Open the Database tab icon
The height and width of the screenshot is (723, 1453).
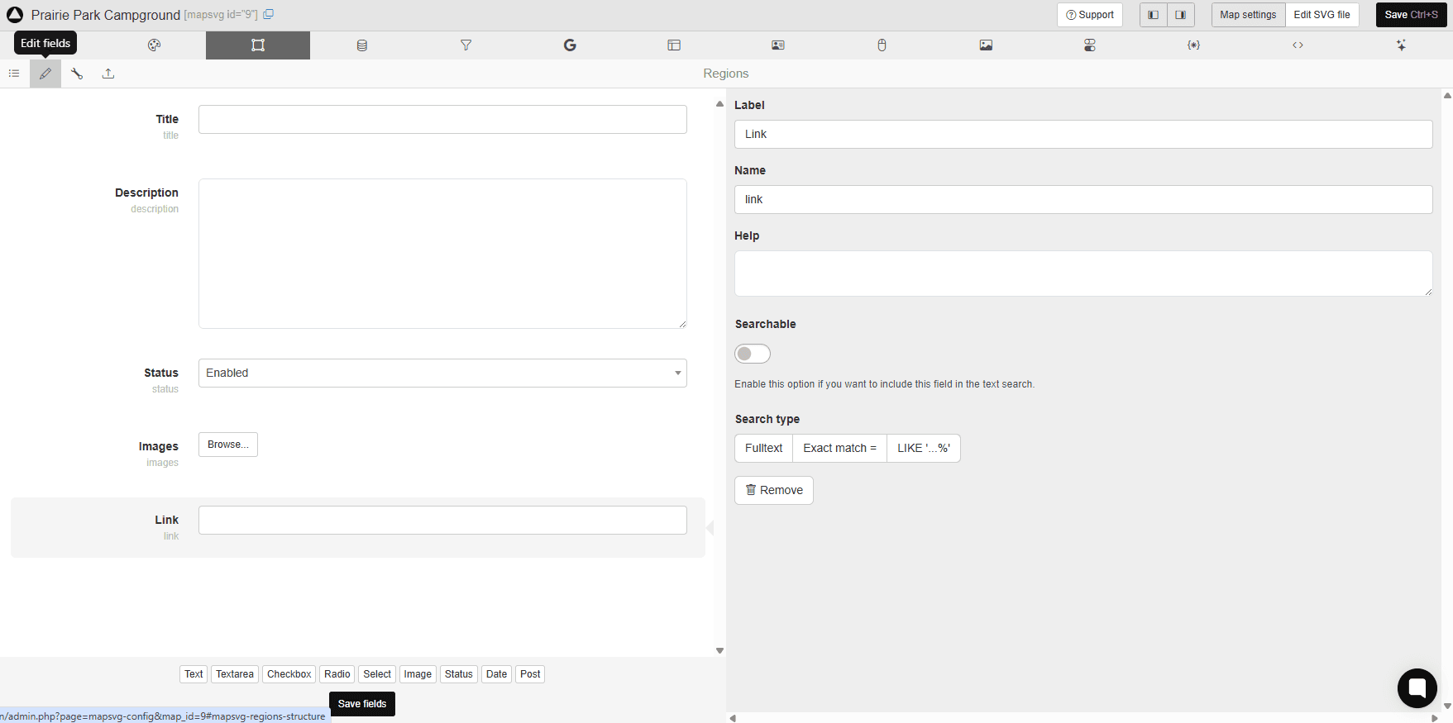coord(362,45)
